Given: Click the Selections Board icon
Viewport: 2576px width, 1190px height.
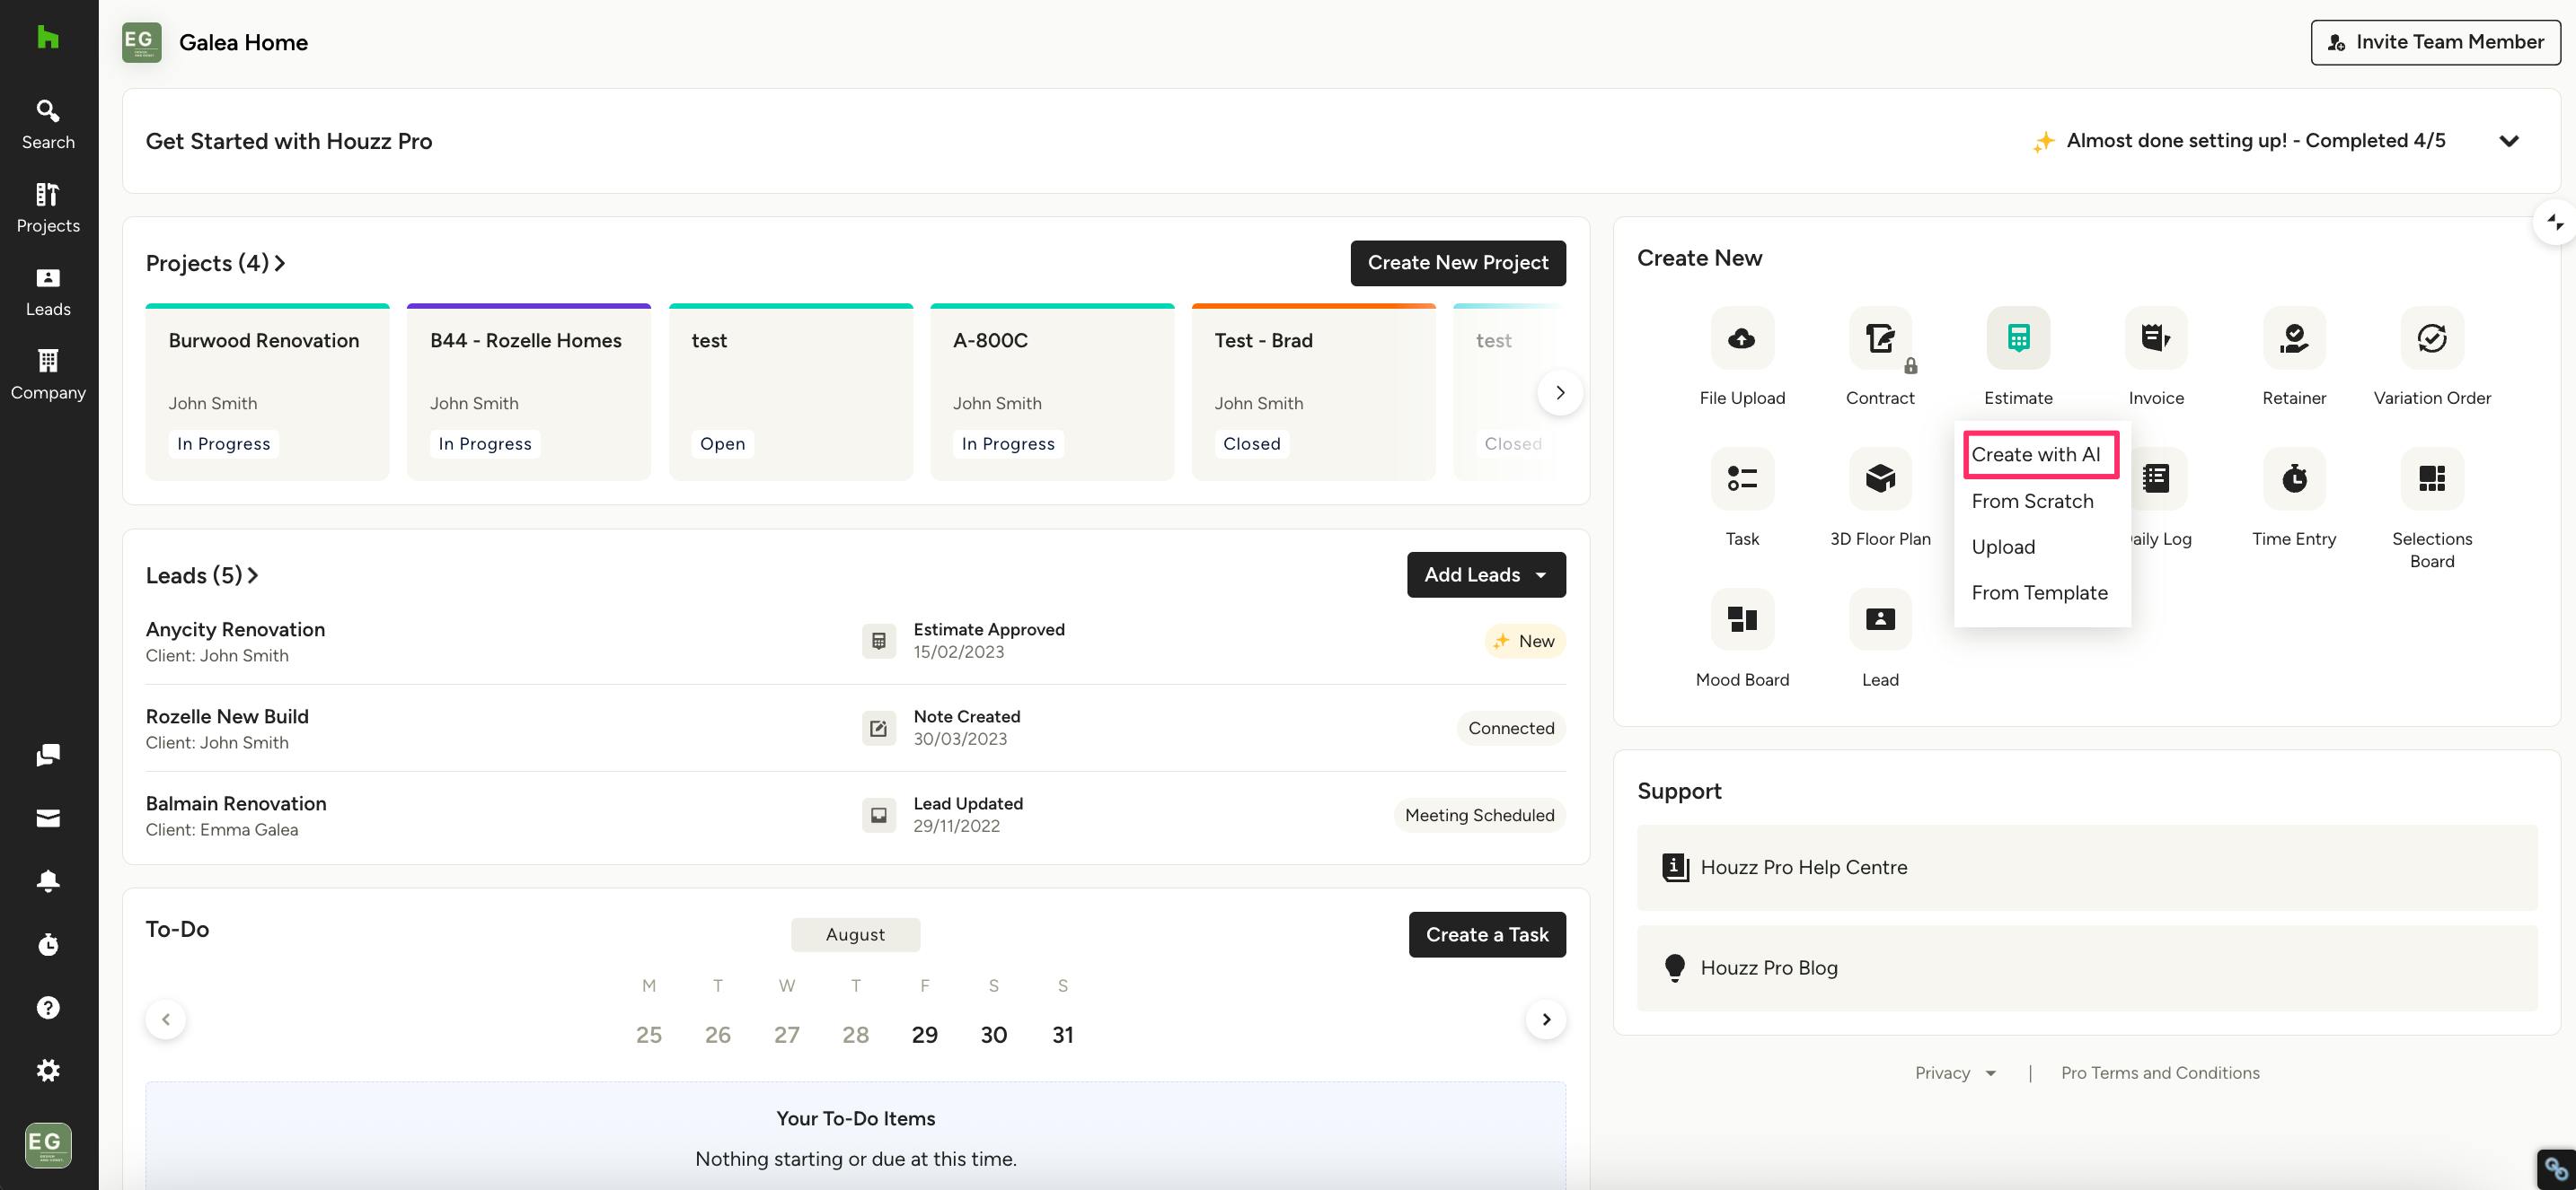Looking at the screenshot, I should (x=2431, y=478).
